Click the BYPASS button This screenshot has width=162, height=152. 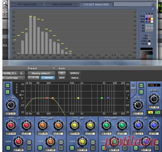pos(75,73)
